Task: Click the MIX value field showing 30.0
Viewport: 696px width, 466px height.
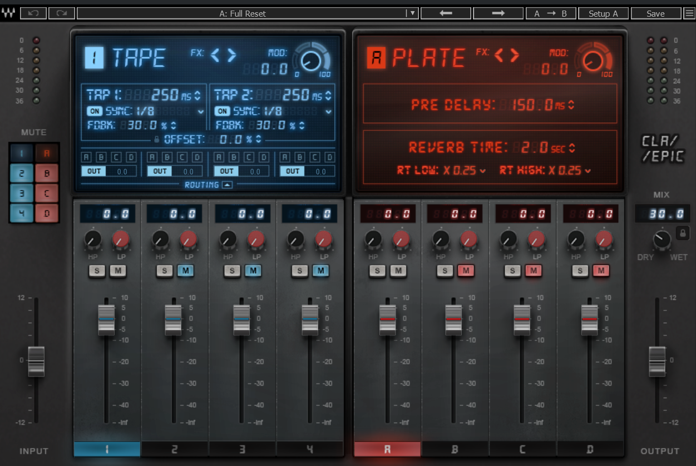Action: pyautogui.click(x=662, y=214)
